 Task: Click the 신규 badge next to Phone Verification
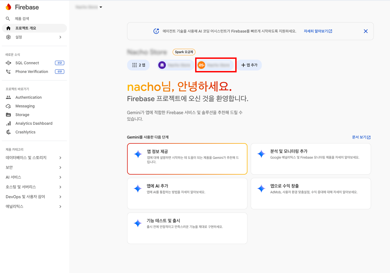tap(60, 72)
